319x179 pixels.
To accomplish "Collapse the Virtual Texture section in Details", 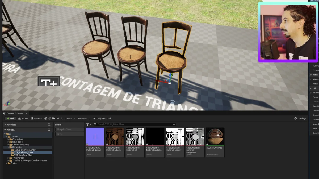I will pyautogui.click(x=311, y=75).
